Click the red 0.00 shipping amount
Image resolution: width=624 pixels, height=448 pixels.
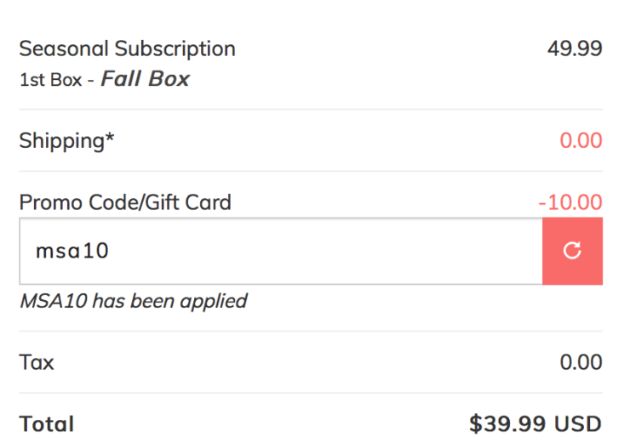click(581, 141)
